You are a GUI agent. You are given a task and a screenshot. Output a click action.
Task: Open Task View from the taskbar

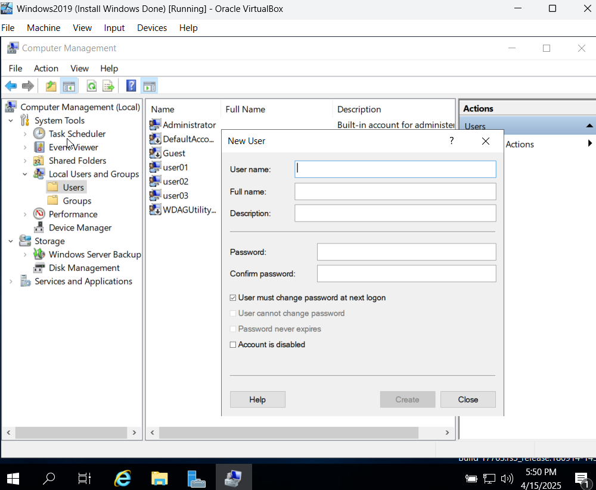point(85,478)
